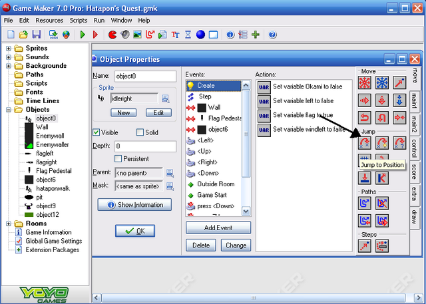Select the Jump to Random action

pos(399,143)
